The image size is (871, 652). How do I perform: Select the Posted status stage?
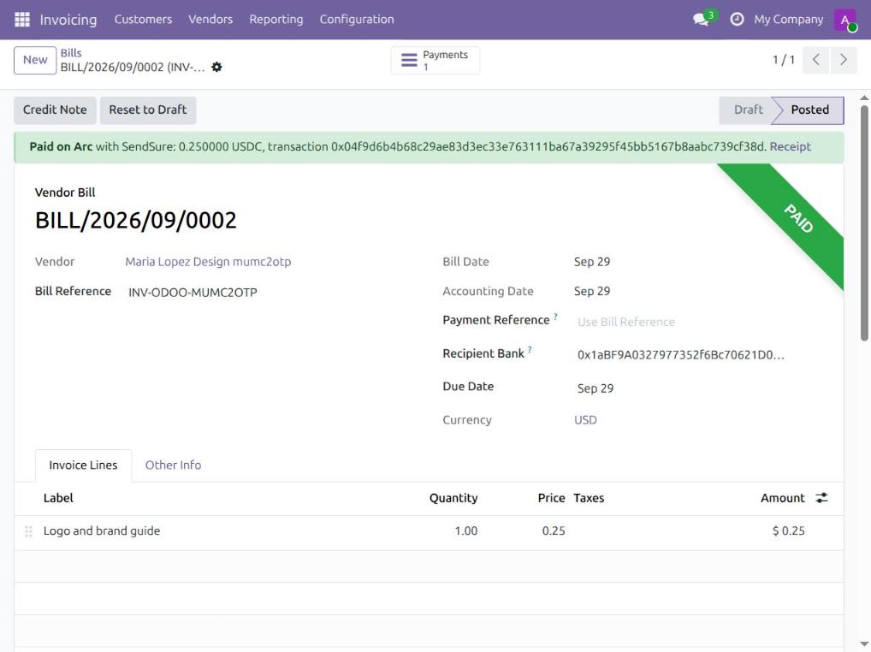810,110
